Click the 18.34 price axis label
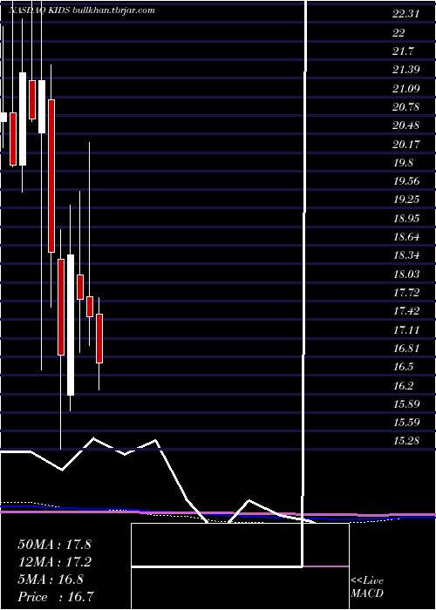 click(x=406, y=255)
